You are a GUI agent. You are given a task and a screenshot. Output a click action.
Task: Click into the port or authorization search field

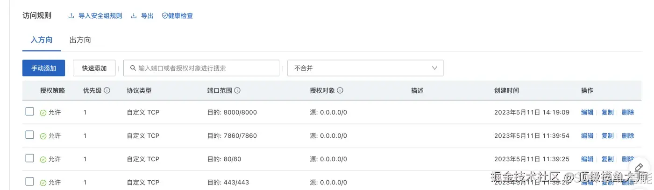(201, 68)
